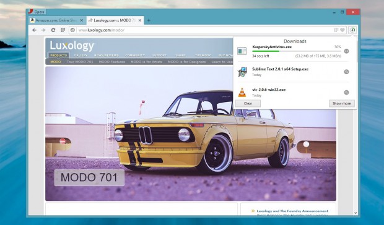Click MODO is for Designers link
384x225 pixels.
click(x=187, y=62)
